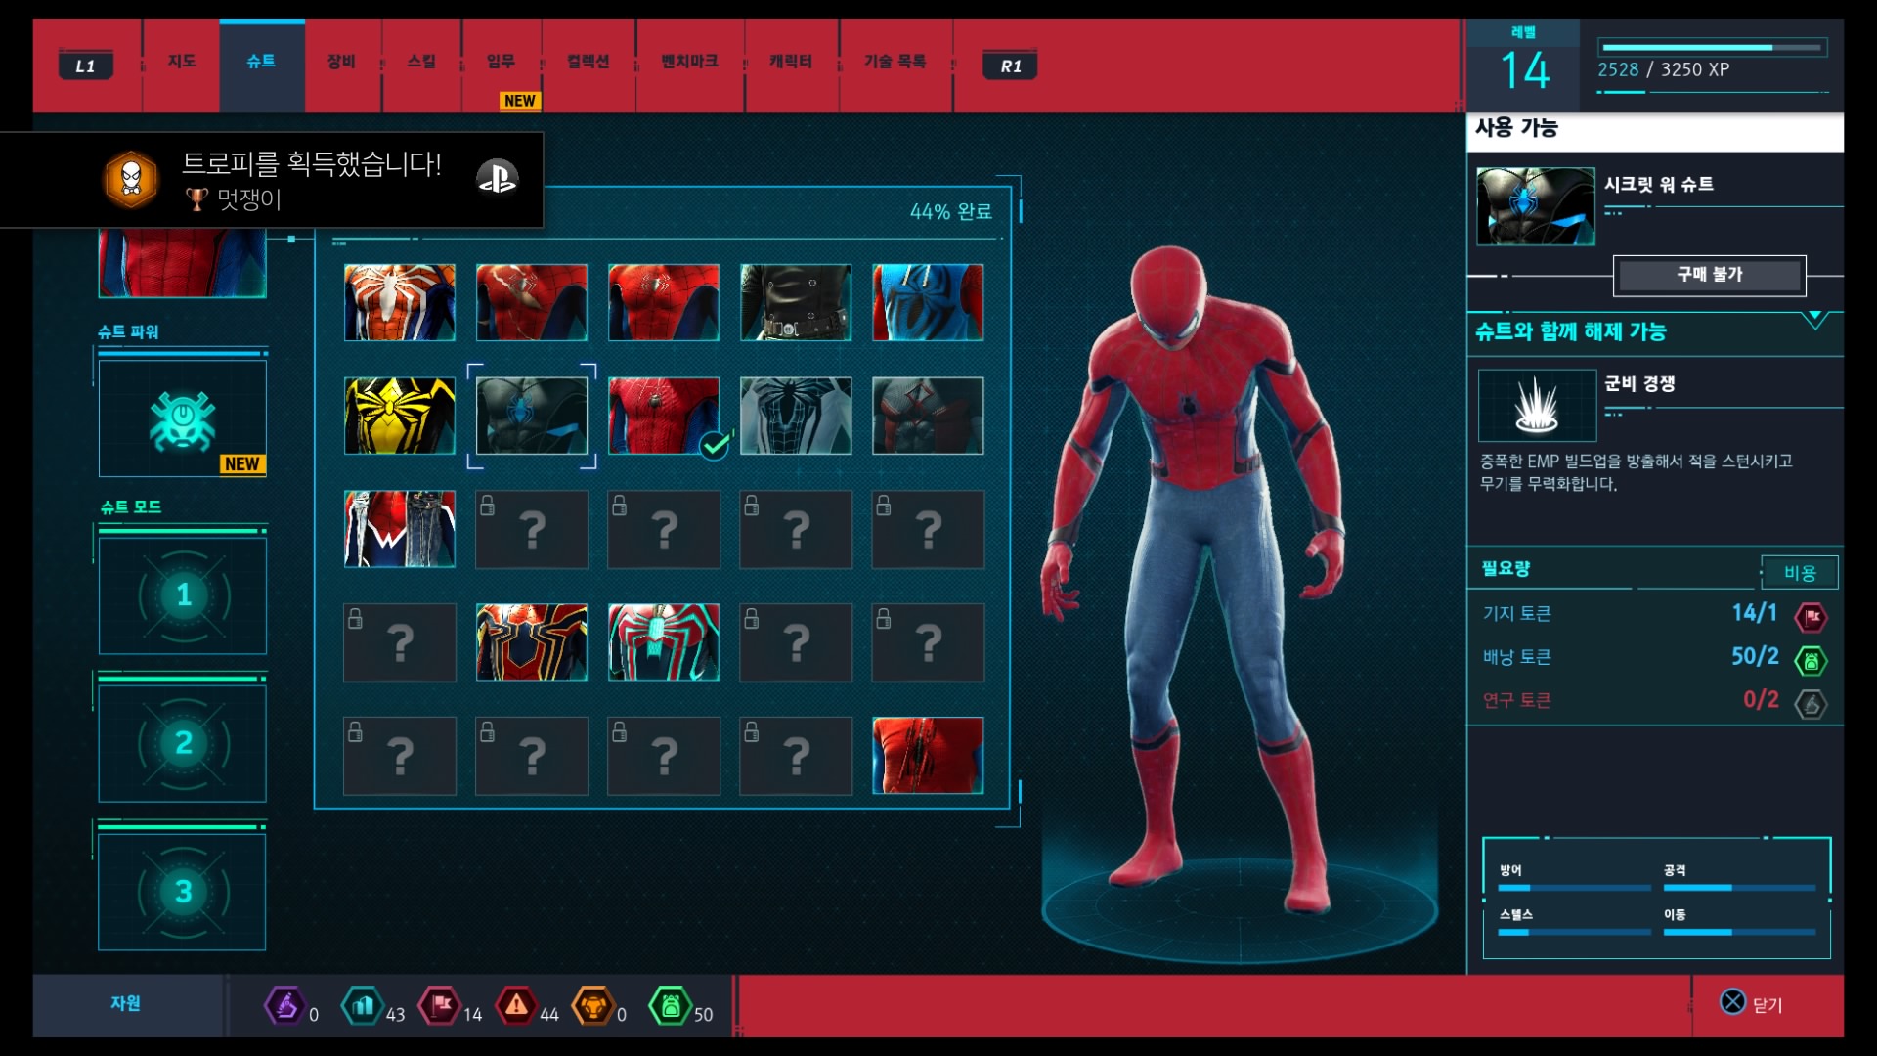
Task: Click the purple resource icon in bottom bar
Action: tap(284, 1005)
